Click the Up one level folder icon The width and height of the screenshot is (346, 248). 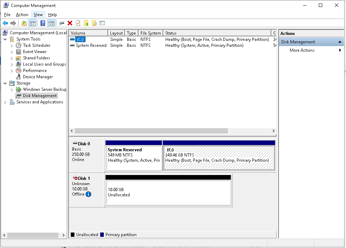point(24,23)
